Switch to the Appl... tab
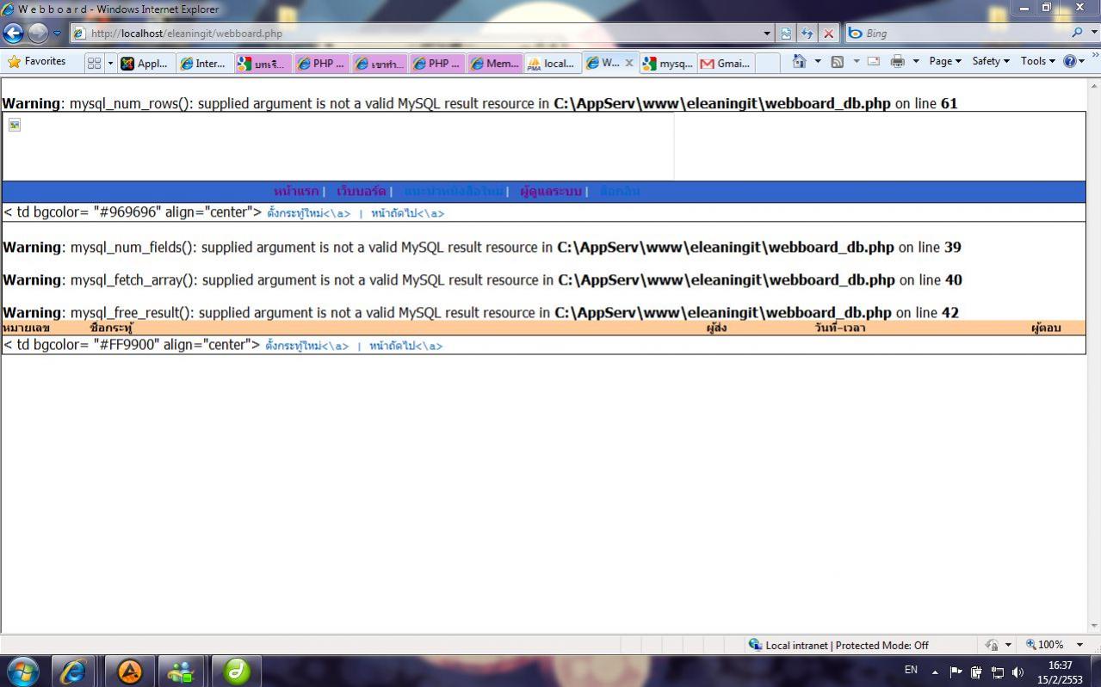Viewport: 1101px width, 687px height. pyautogui.click(x=146, y=63)
